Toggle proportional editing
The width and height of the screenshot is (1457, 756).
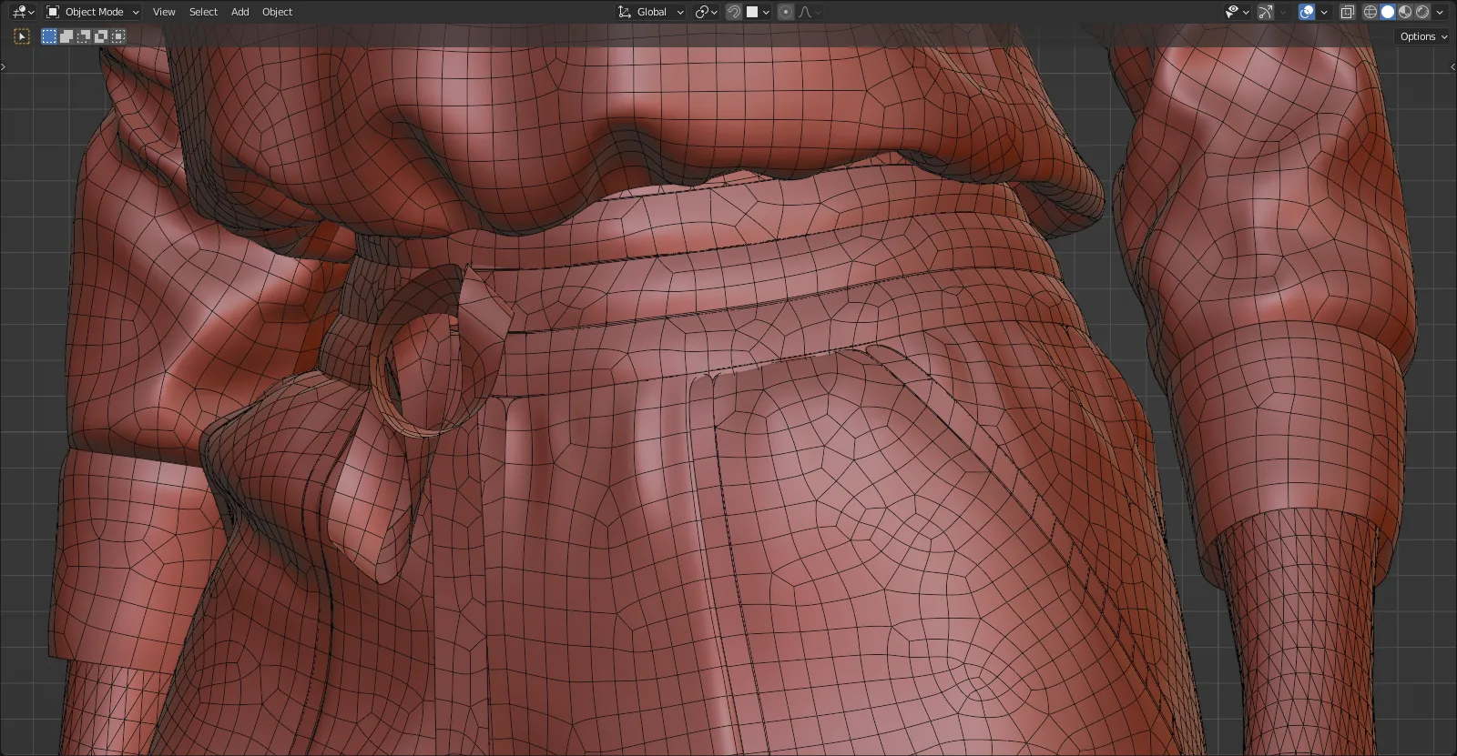786,12
